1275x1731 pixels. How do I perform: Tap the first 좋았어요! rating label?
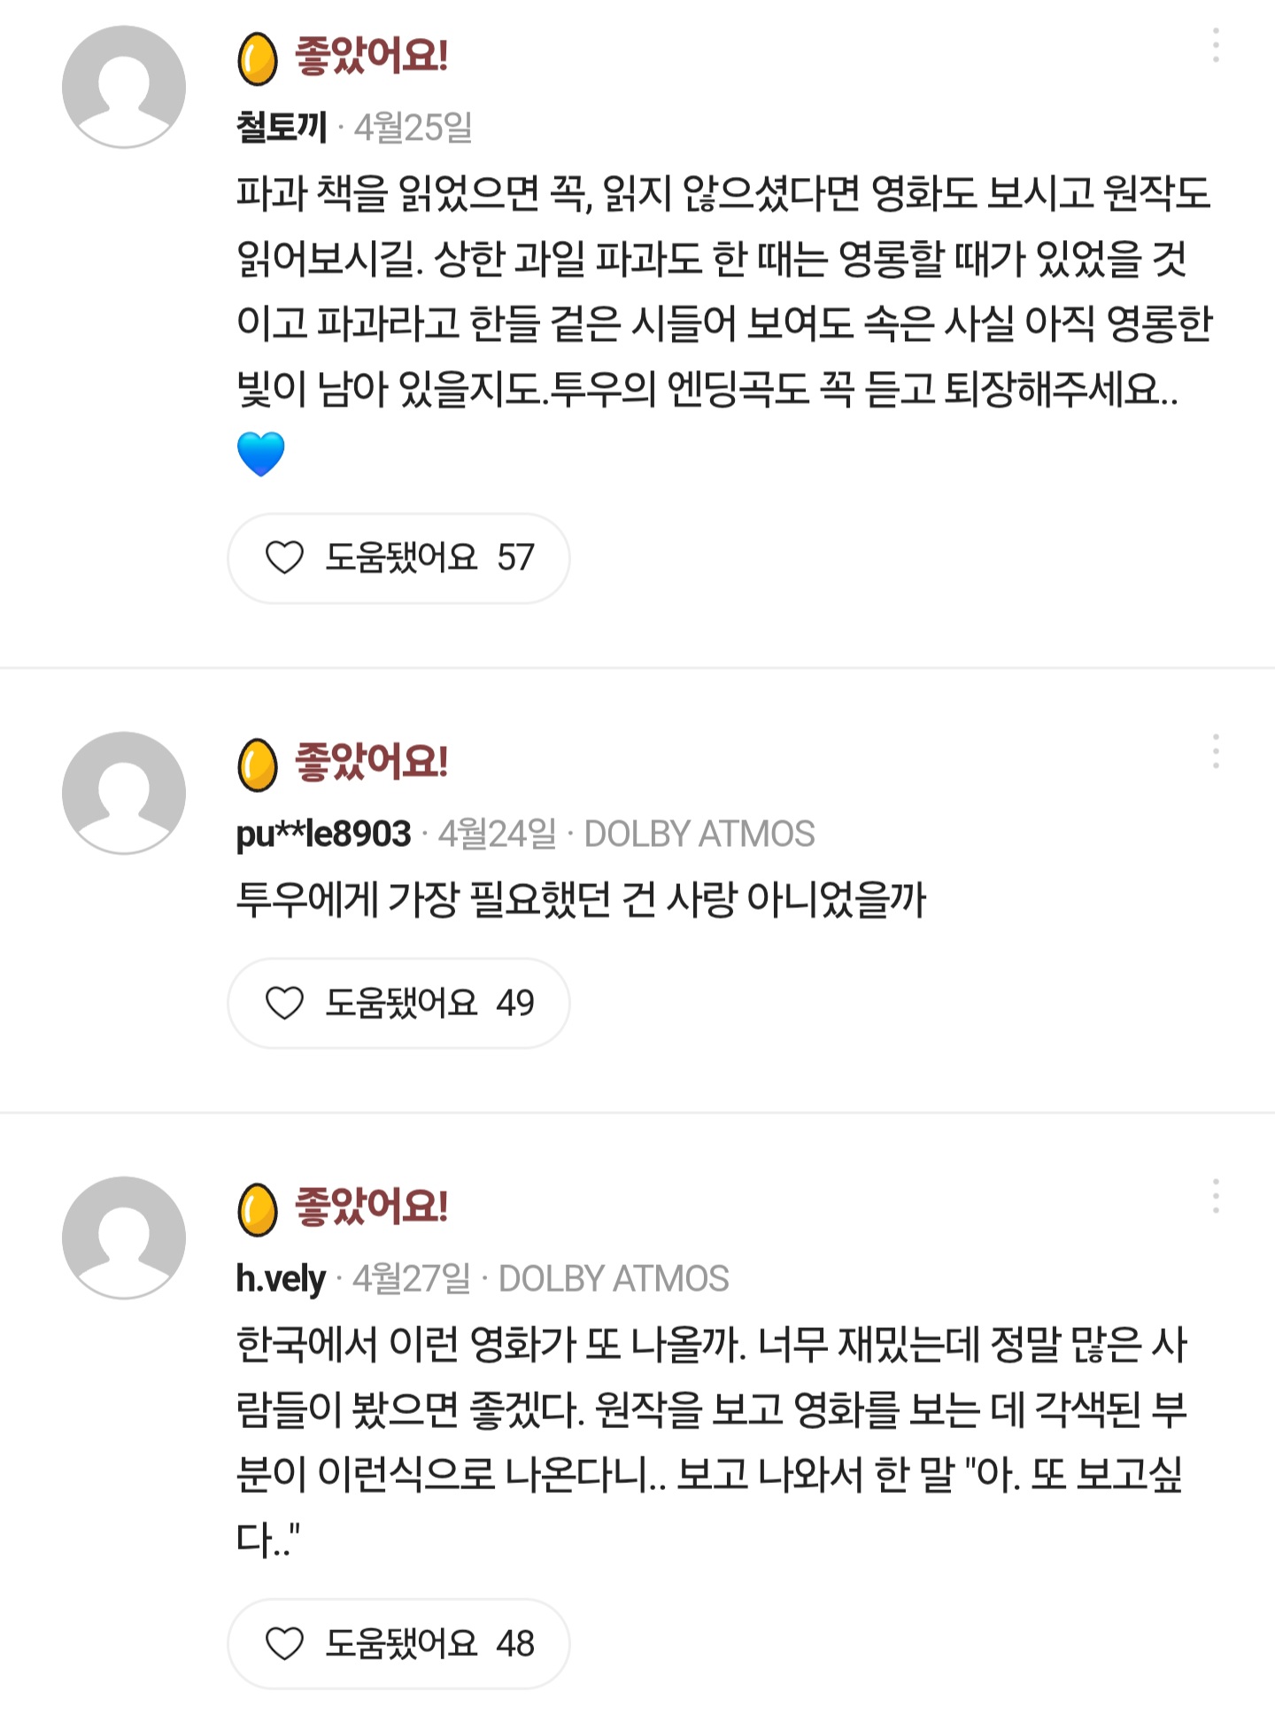point(371,56)
